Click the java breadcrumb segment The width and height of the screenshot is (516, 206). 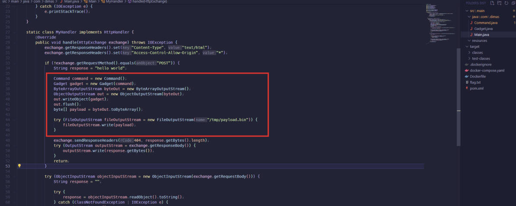point(27,2)
